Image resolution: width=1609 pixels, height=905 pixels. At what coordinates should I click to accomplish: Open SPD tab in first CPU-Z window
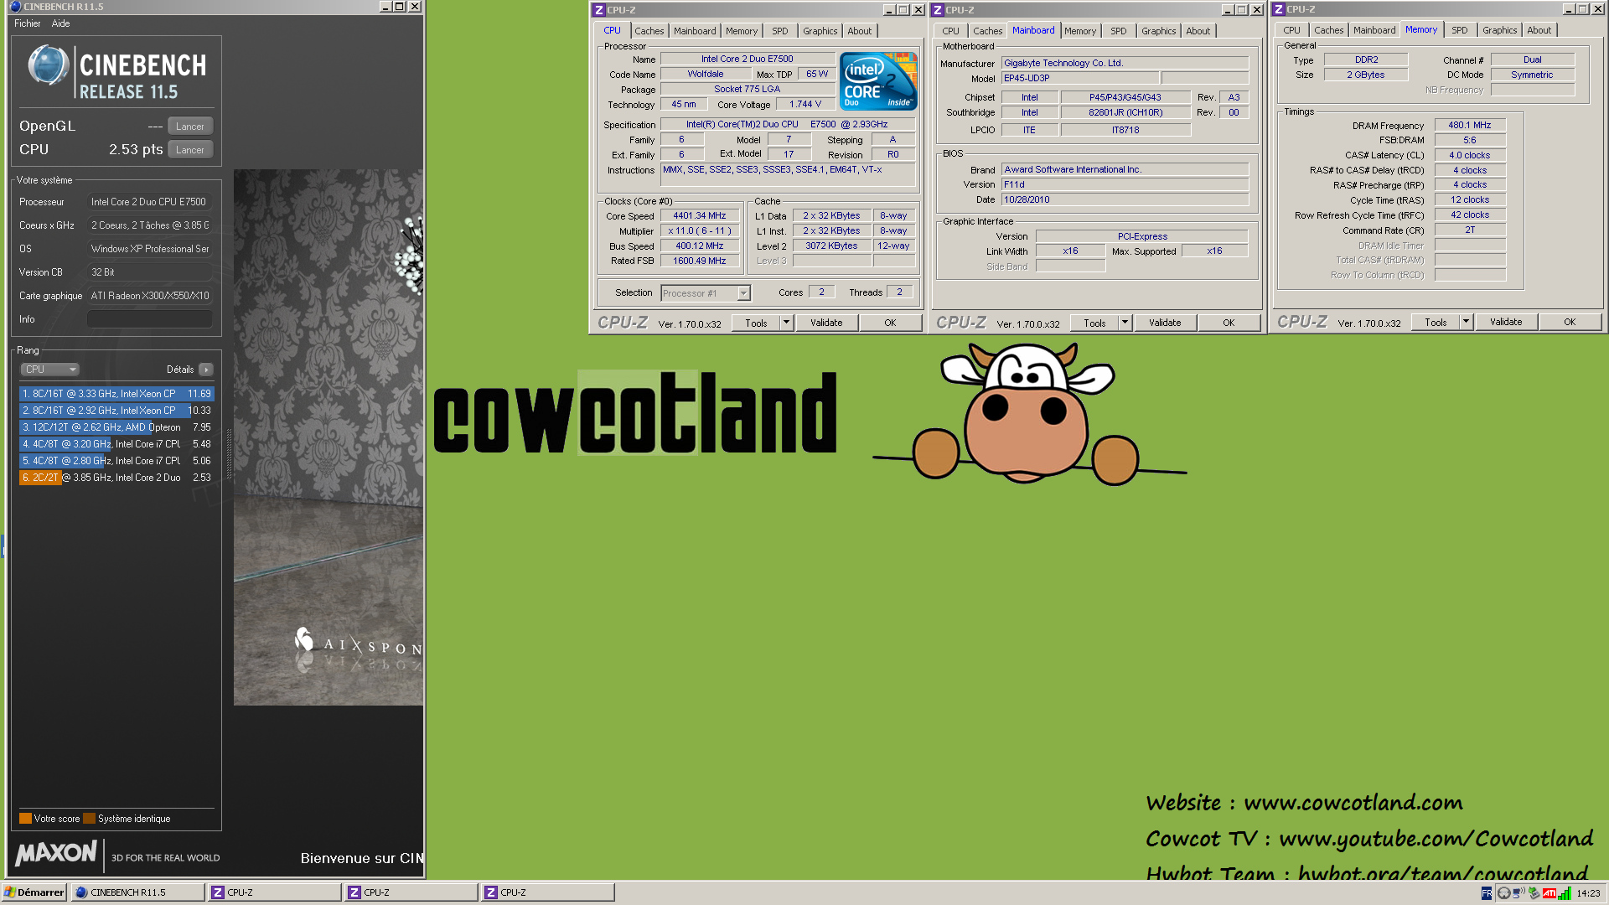click(780, 31)
